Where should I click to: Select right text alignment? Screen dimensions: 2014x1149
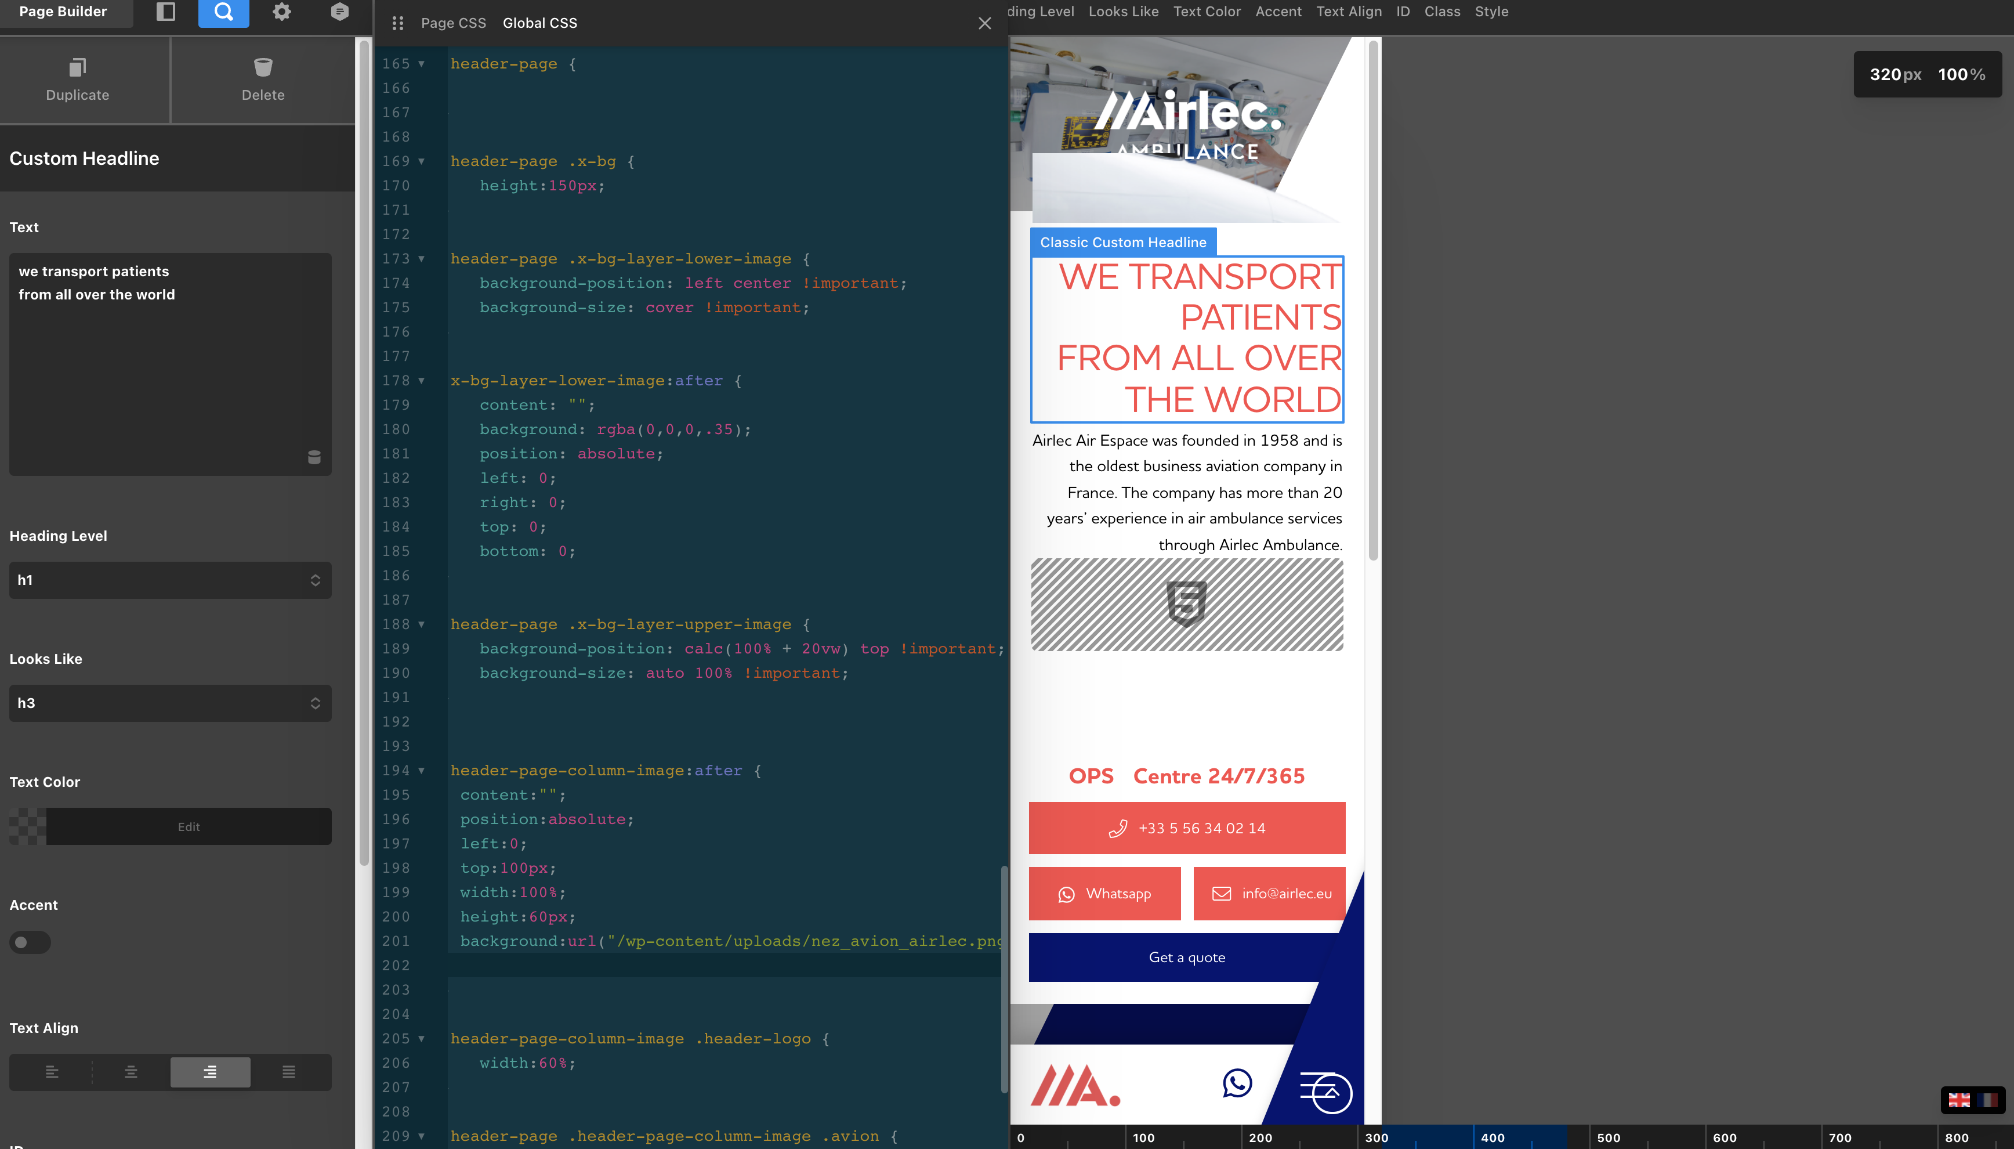210,1072
